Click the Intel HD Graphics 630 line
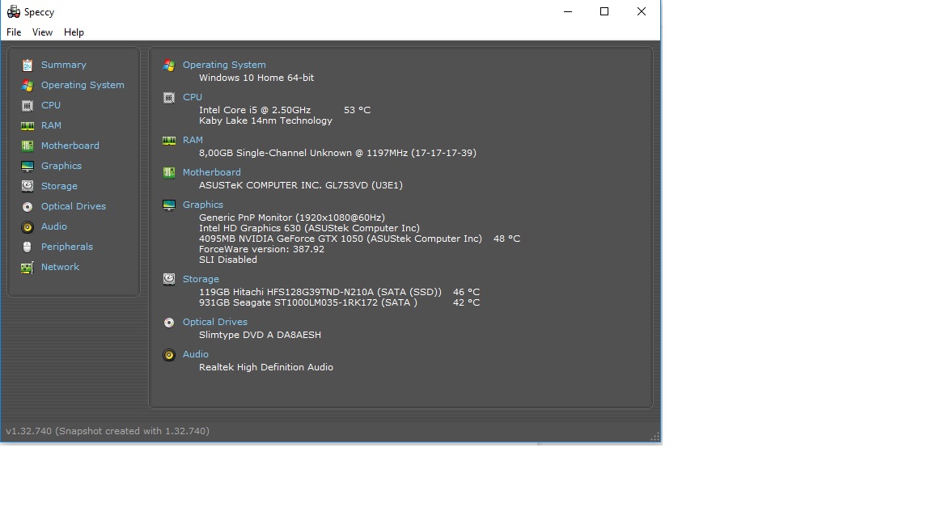 [x=309, y=228]
